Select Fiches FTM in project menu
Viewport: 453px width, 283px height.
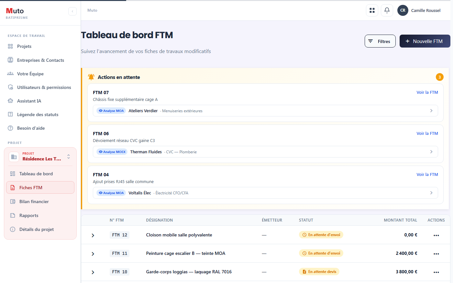click(40, 188)
